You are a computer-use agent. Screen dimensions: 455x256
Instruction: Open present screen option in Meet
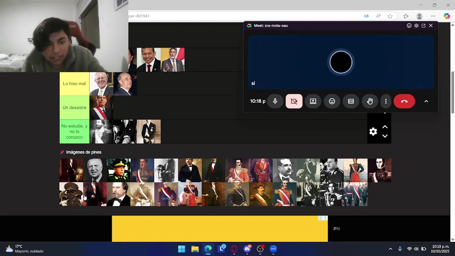pos(313,101)
